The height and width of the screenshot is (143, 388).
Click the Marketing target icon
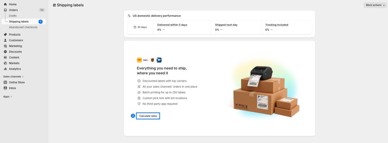point(5,46)
